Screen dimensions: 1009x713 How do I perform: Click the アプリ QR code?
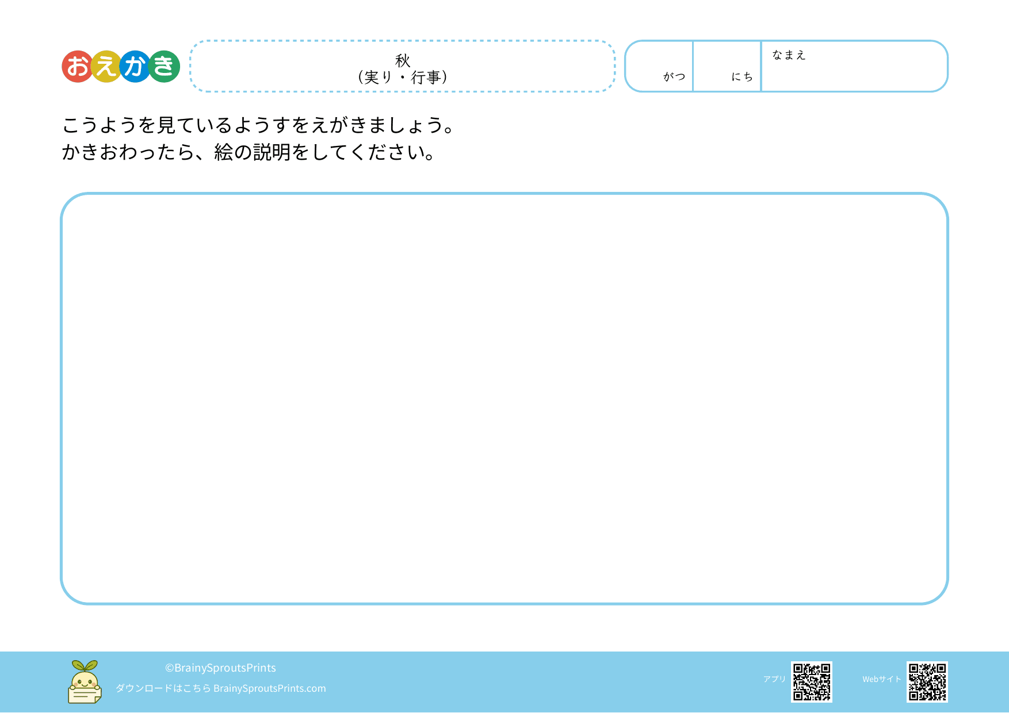[x=811, y=682]
